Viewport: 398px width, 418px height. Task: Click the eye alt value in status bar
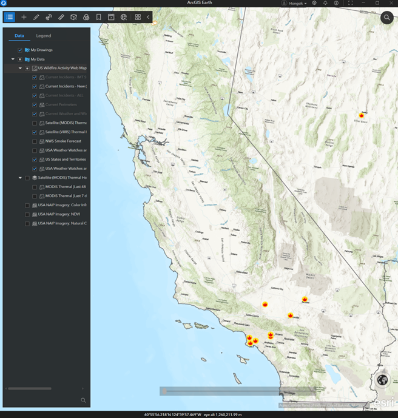tap(223, 414)
